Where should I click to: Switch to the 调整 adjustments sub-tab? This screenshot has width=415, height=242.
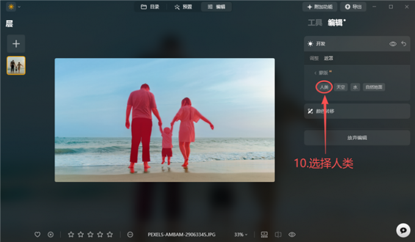(x=314, y=58)
